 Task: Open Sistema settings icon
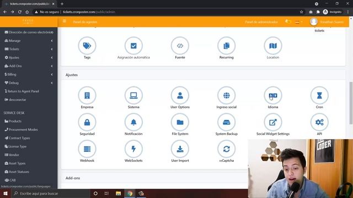(x=133, y=95)
